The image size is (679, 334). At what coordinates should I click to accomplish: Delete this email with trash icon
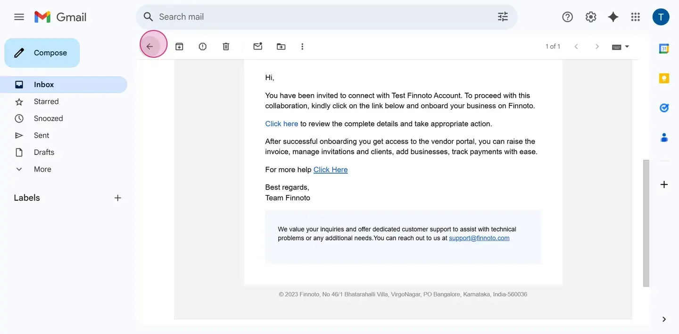coord(226,47)
